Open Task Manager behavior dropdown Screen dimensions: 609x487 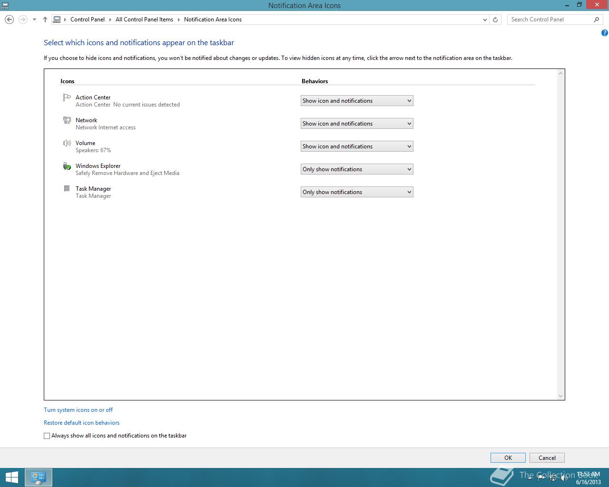357,192
